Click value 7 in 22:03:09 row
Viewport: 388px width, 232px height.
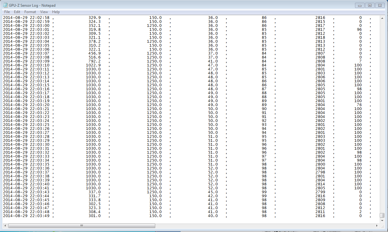tap(361, 61)
